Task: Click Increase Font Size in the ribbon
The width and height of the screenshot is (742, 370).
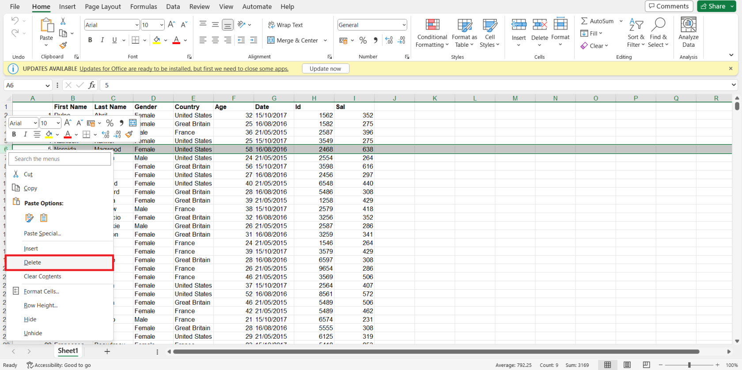Action: 171,25
